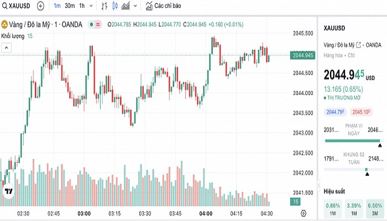
Task: Choose the area chart style icon
Action: tap(126, 6)
